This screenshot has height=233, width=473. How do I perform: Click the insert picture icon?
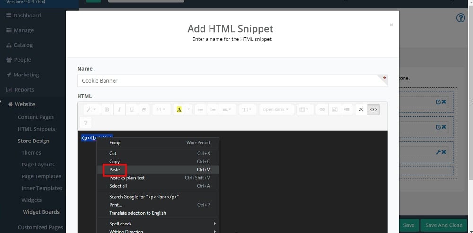(334, 110)
